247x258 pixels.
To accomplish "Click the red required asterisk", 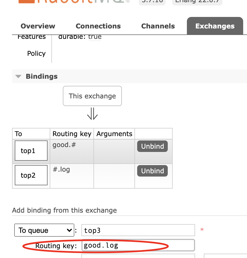I will pyautogui.click(x=202, y=230).
